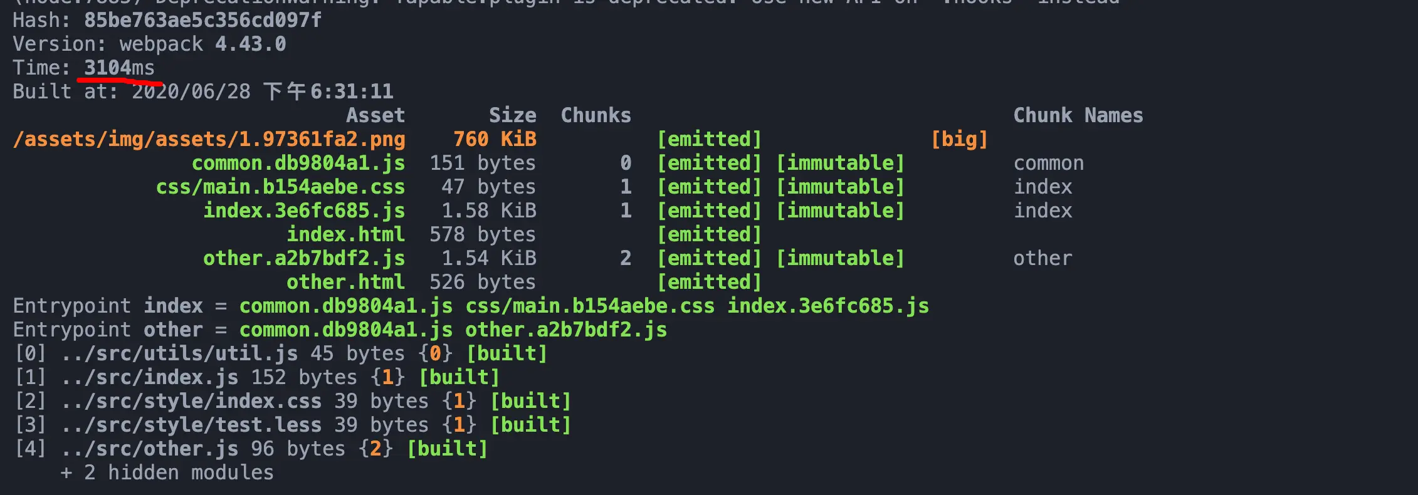Click the Asset column header
The width and height of the screenshot is (1418, 495).
pyautogui.click(x=376, y=115)
